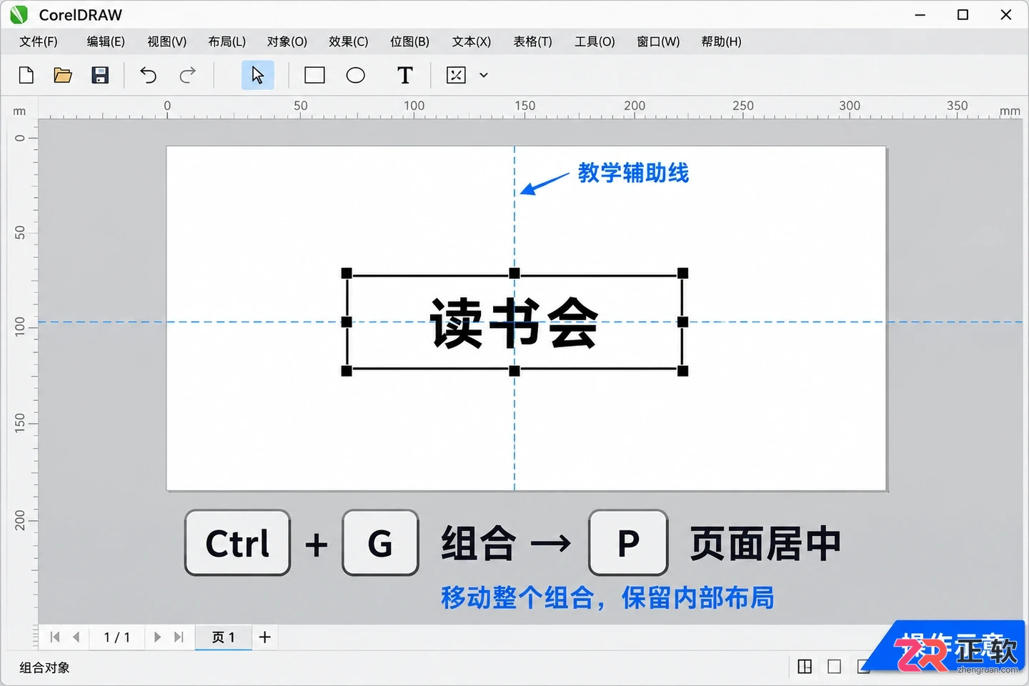Click the Redo arrow icon
1029x686 pixels.
(187, 75)
